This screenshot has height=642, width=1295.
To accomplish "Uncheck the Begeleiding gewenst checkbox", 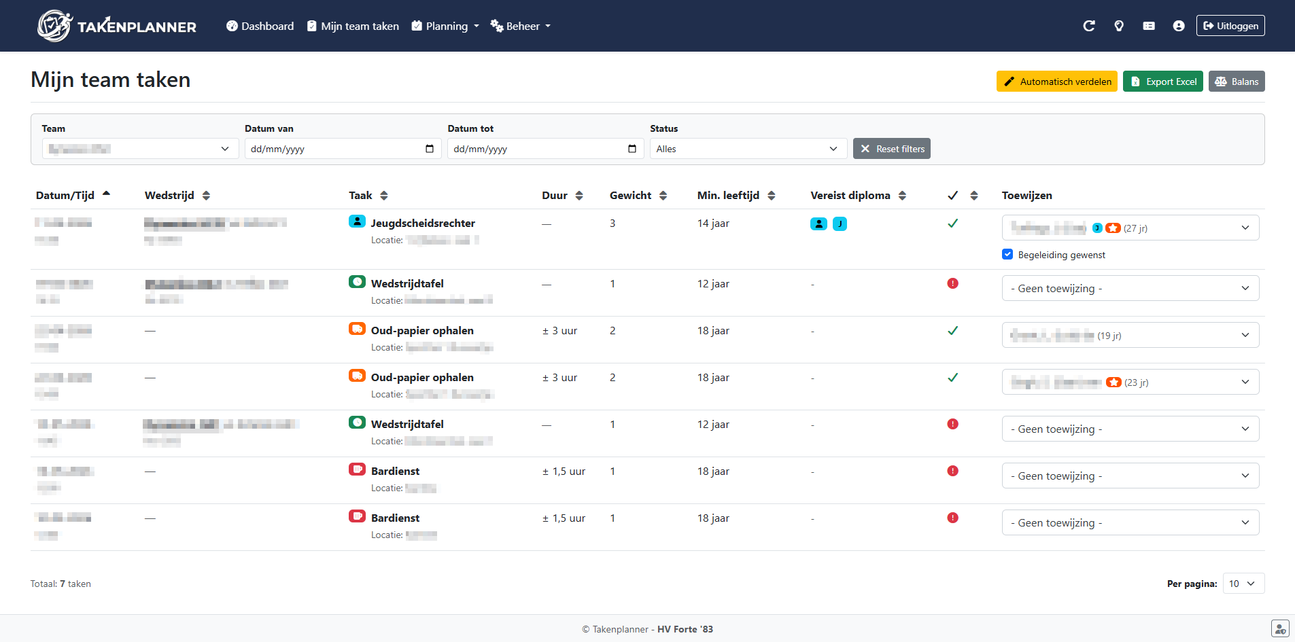I will (x=1007, y=254).
